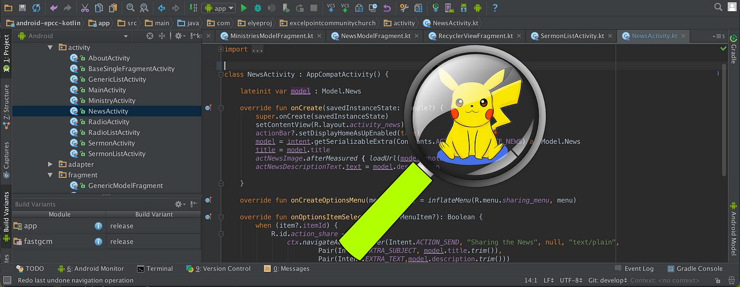The width and height of the screenshot is (740, 287).
Task: Open the Version Control tool window
Action: [218, 269]
